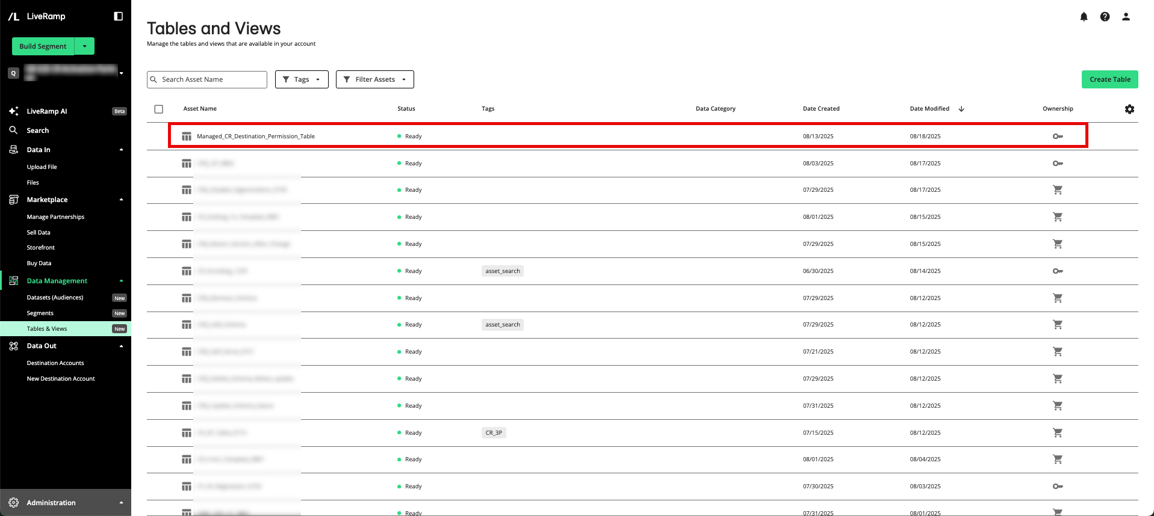Open the Build Segment dropdown arrow

pos(85,46)
